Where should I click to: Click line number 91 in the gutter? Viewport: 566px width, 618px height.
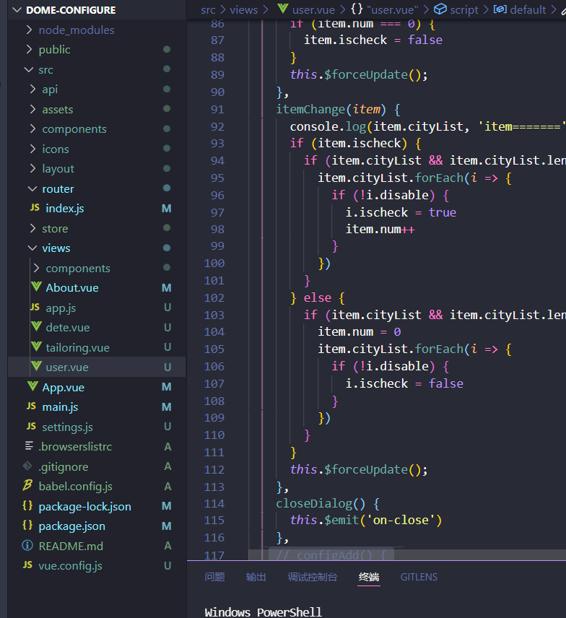coord(217,109)
